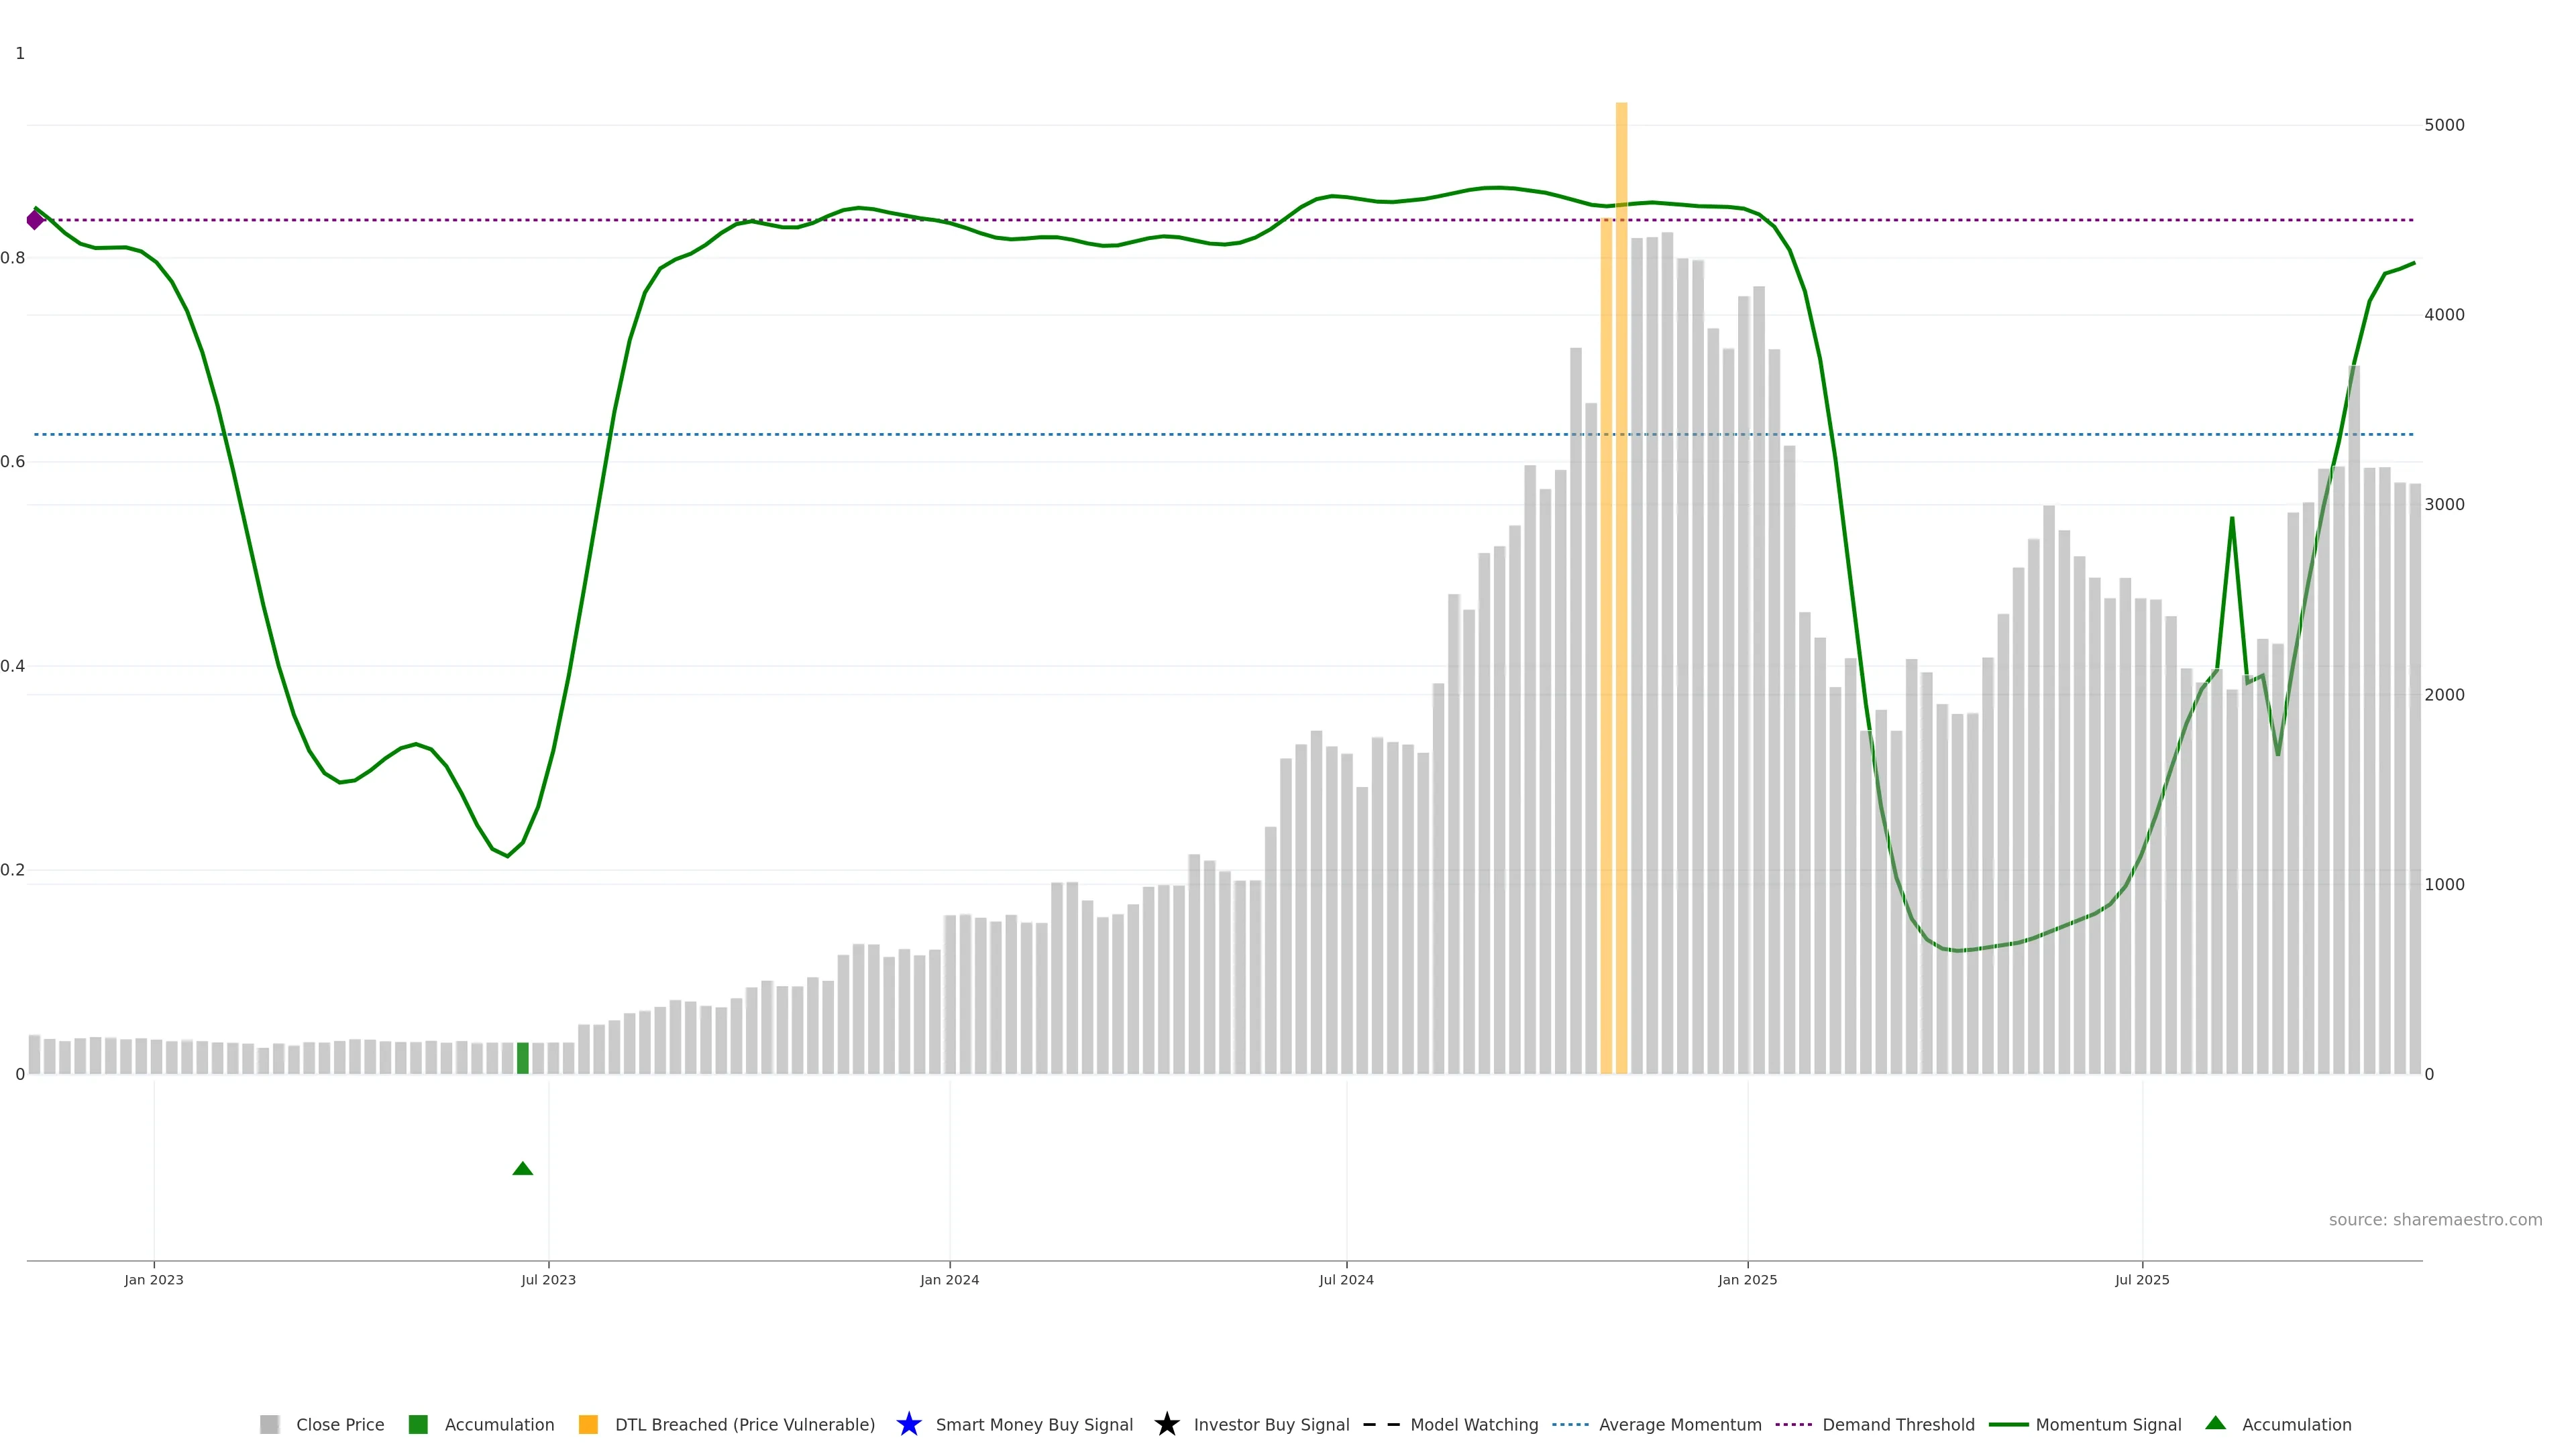2576x1448 pixels.
Task: Click the green Accumulation square legend icon
Action: click(418, 1424)
